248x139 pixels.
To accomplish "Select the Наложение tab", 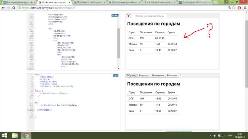I will pos(159,76).
